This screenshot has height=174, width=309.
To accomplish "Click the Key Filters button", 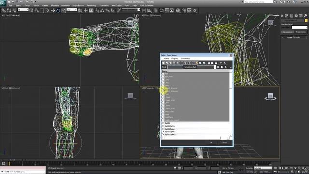I will point(265,172).
